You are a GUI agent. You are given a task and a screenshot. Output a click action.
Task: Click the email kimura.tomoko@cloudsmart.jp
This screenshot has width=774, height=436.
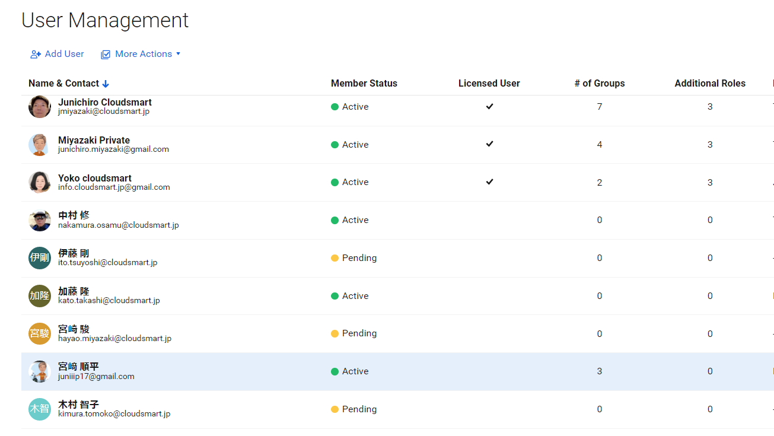113,413
